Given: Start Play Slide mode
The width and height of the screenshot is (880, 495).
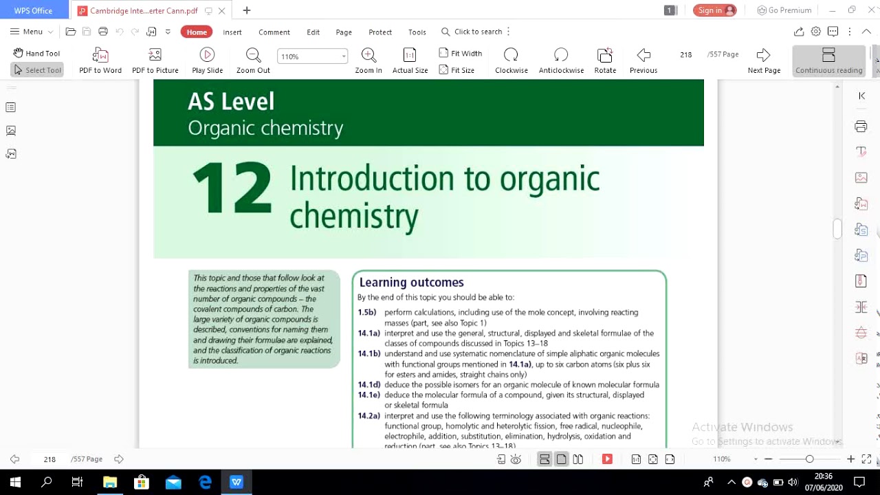Looking at the screenshot, I should point(207,55).
